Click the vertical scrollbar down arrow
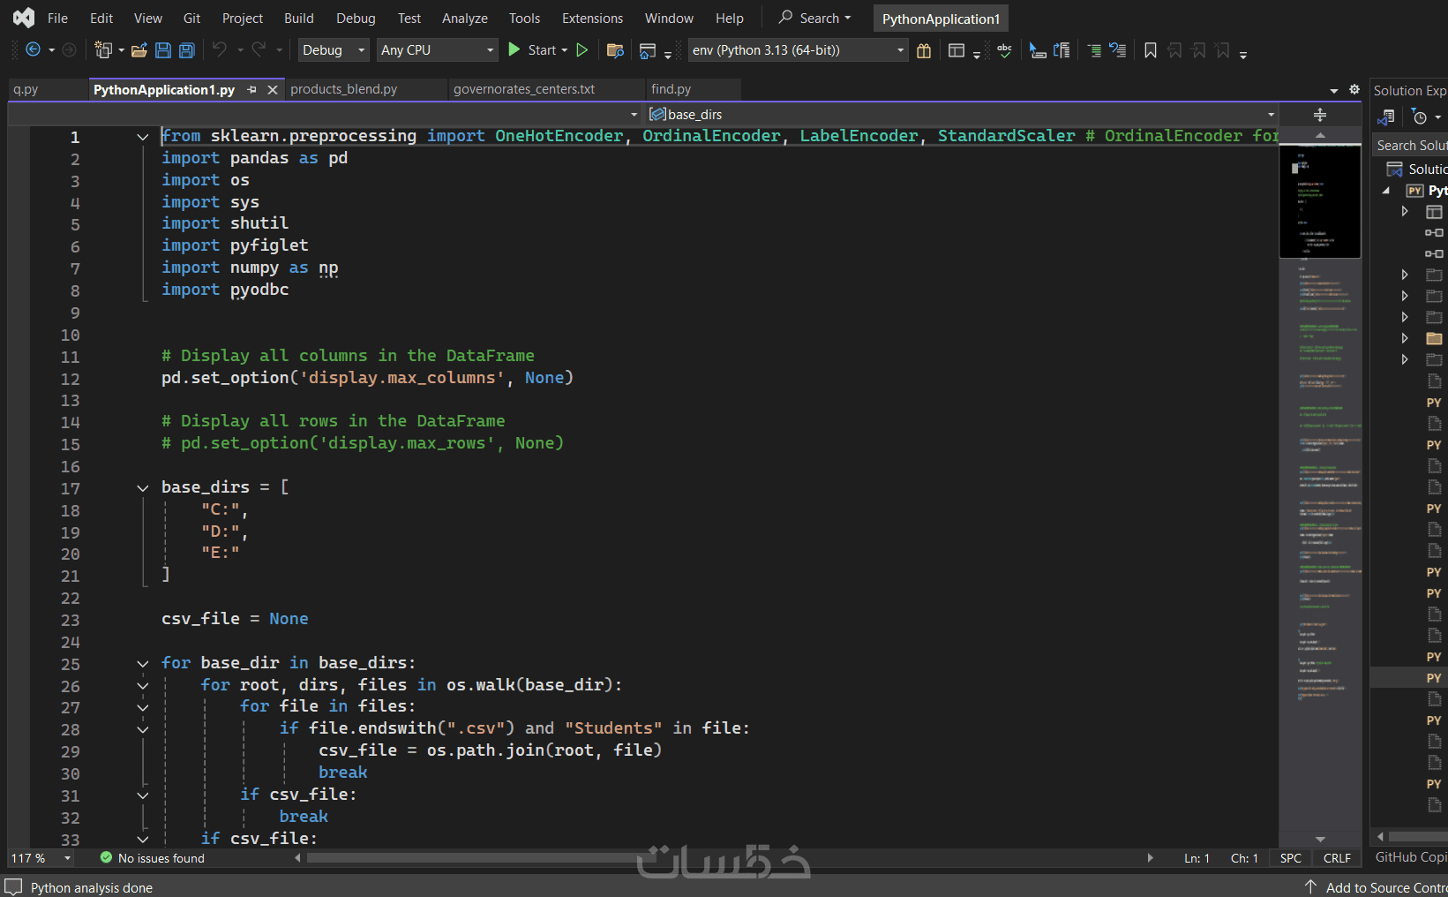The height and width of the screenshot is (897, 1448). tap(1320, 840)
